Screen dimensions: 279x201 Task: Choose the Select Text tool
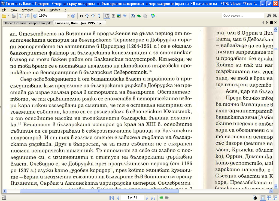coord(113,16)
